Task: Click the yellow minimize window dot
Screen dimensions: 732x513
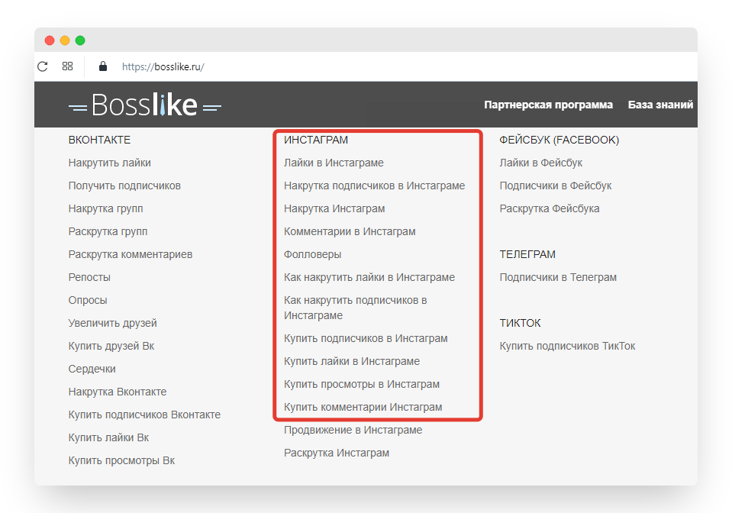Action: pyautogui.click(x=65, y=40)
